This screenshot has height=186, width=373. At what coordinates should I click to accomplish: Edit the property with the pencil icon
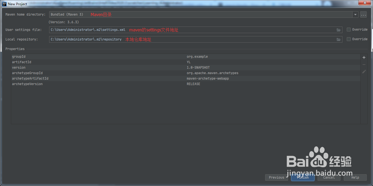tap(364, 72)
